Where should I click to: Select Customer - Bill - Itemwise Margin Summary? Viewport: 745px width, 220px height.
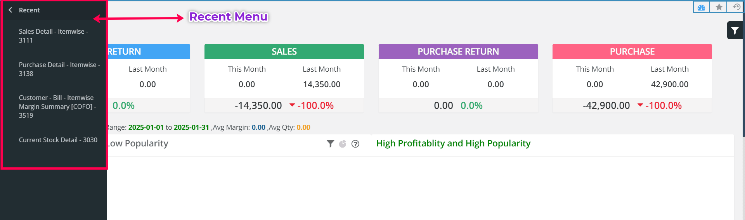(57, 106)
